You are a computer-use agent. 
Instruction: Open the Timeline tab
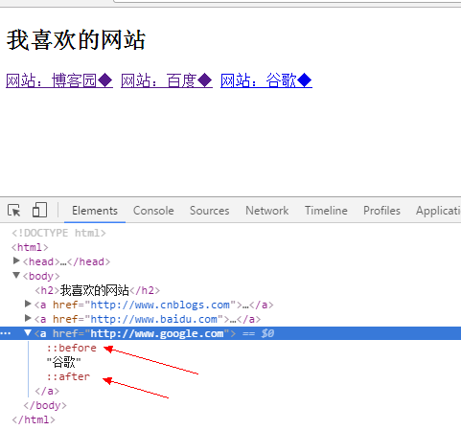326,211
